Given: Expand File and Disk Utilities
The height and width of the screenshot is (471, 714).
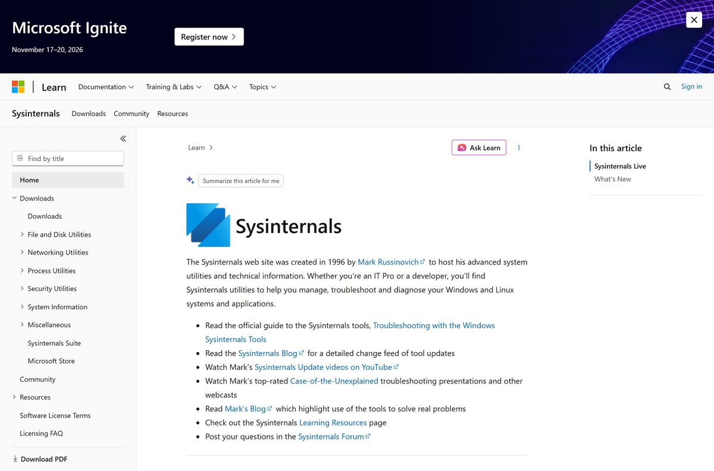Looking at the screenshot, I should pos(23,234).
